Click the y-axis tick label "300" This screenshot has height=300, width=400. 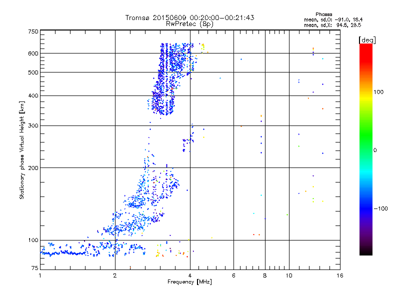coord(33,126)
